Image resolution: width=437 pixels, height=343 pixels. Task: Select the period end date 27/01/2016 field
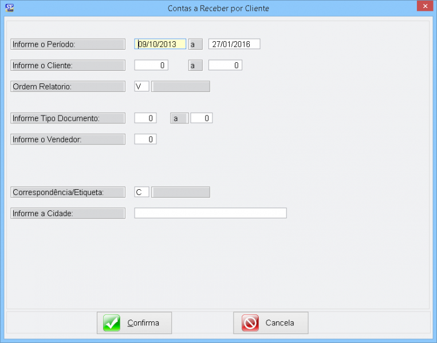click(x=234, y=44)
